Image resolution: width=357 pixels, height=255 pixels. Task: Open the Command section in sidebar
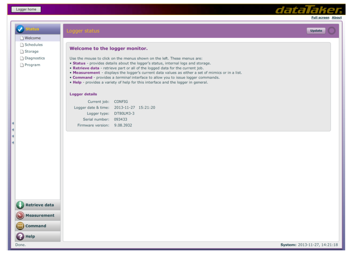click(x=36, y=226)
